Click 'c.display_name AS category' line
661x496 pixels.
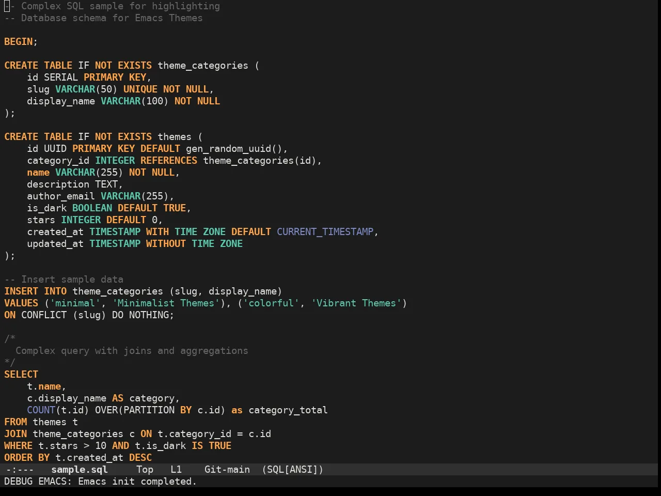pyautogui.click(x=103, y=398)
